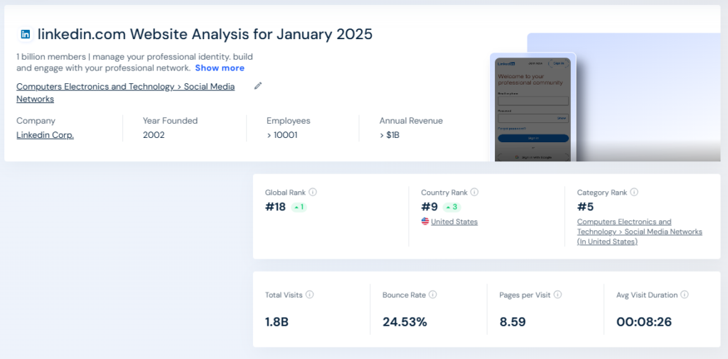
Task: Click the Category Rank value #5
Action: (586, 207)
